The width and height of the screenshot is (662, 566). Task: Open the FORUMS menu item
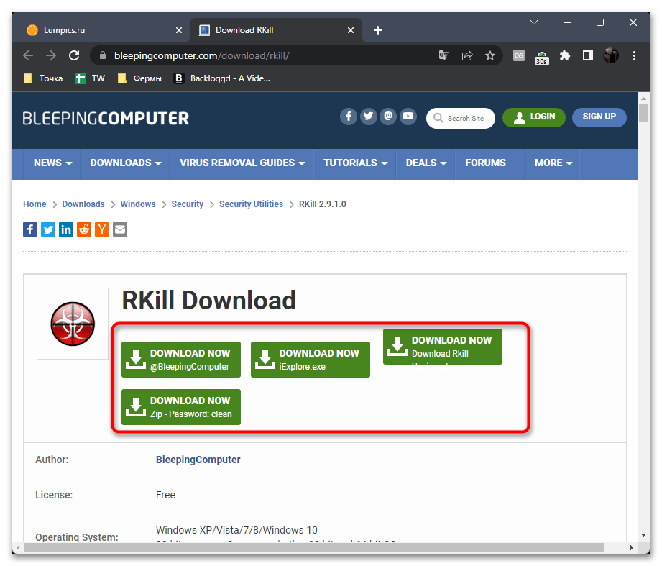(x=485, y=163)
